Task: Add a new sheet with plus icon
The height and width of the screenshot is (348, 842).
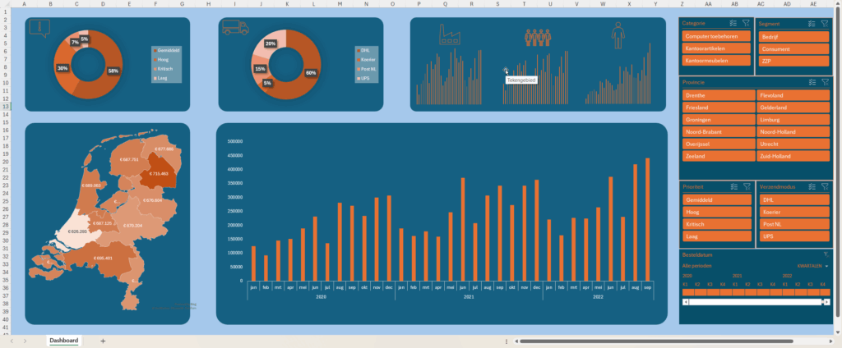Action: click(x=103, y=341)
